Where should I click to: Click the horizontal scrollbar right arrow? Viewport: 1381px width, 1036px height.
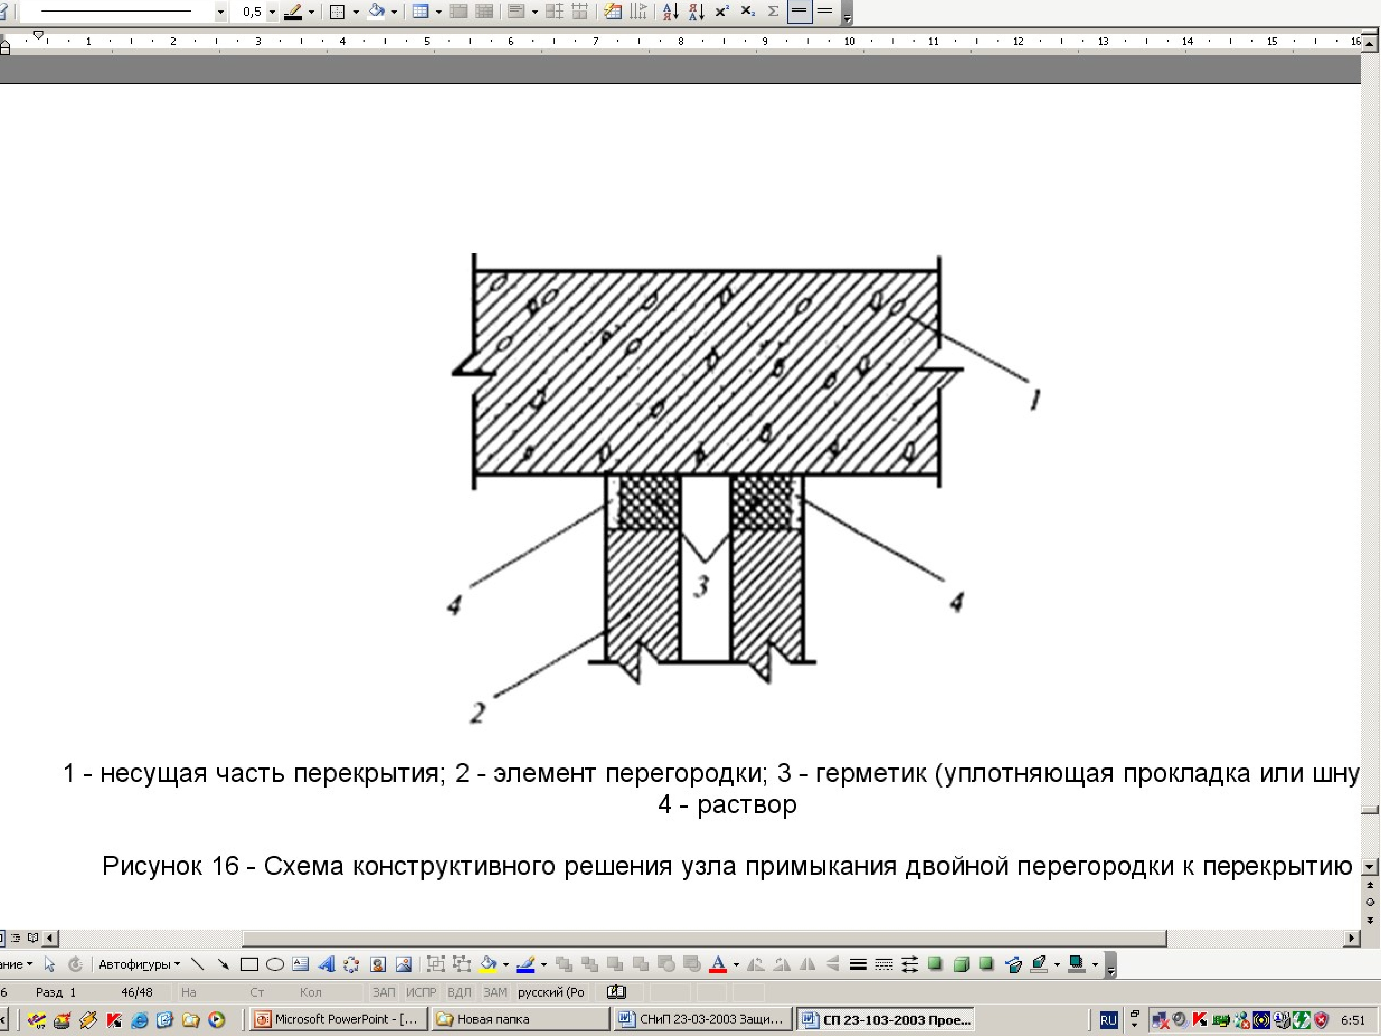point(1352,938)
